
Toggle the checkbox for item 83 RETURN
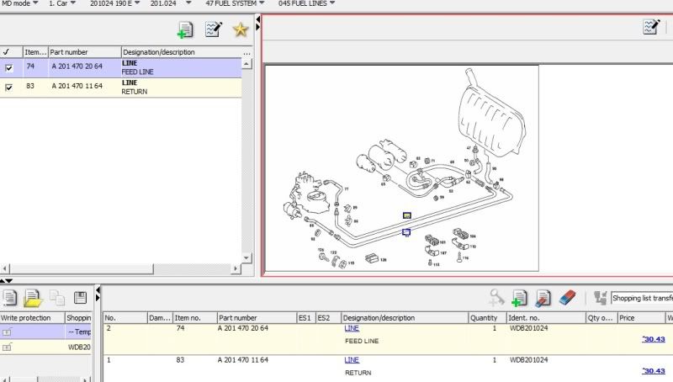(8, 87)
